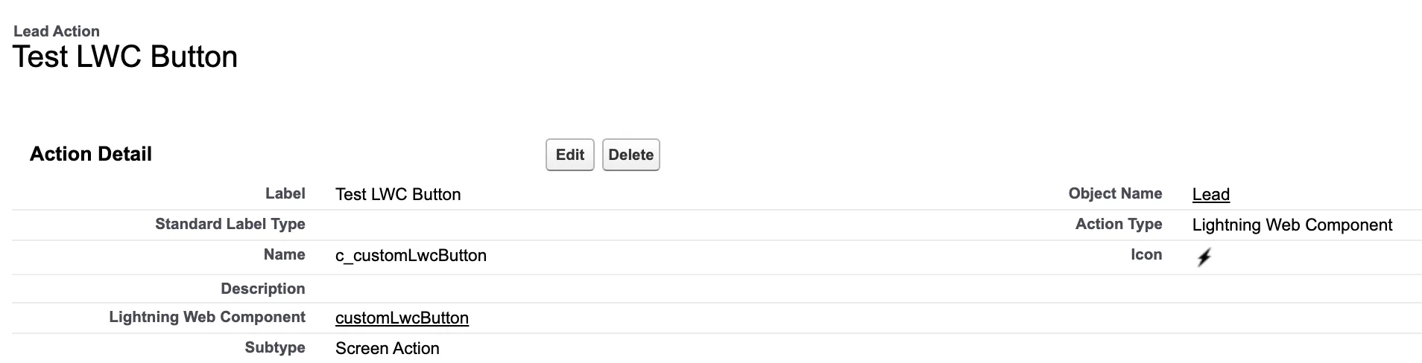
Task: Click the Test LWC Button label value
Action: pos(398,195)
